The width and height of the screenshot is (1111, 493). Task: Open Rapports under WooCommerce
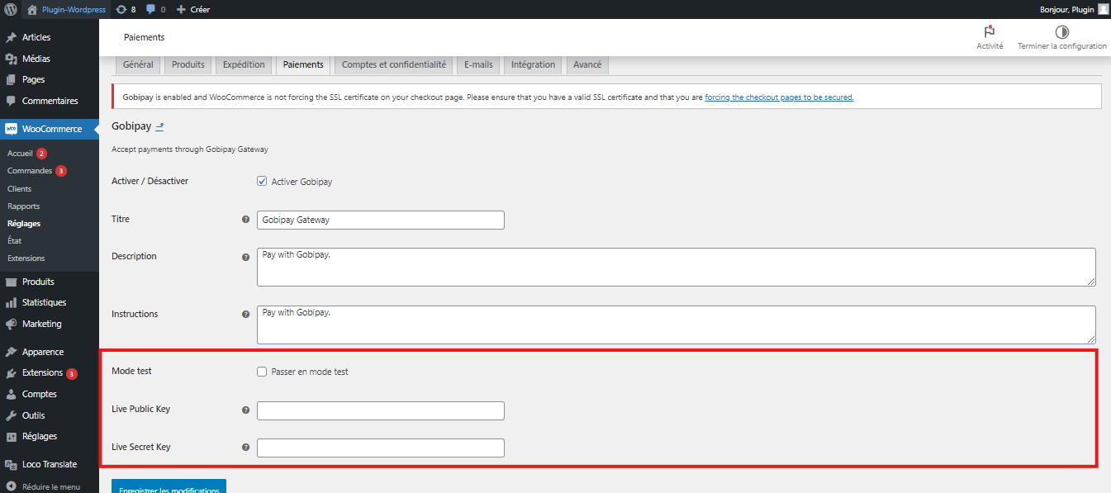[23, 206]
